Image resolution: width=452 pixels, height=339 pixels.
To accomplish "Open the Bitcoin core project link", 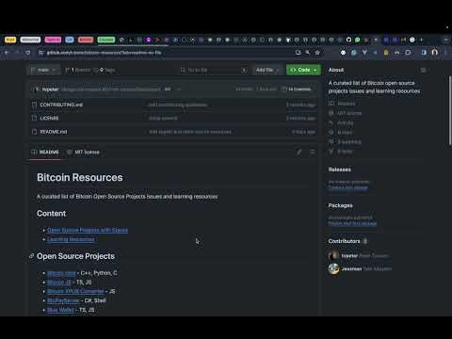I will click(x=61, y=273).
